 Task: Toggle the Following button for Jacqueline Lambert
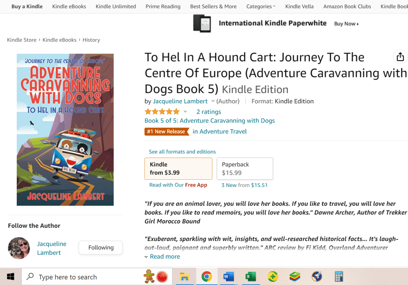tap(101, 248)
